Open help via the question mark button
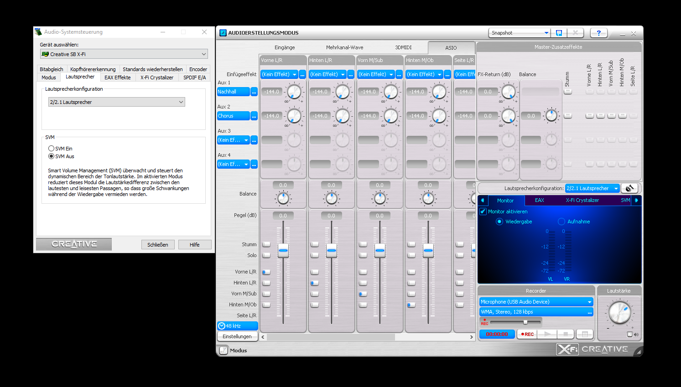The height and width of the screenshot is (387, 681). (x=598, y=33)
